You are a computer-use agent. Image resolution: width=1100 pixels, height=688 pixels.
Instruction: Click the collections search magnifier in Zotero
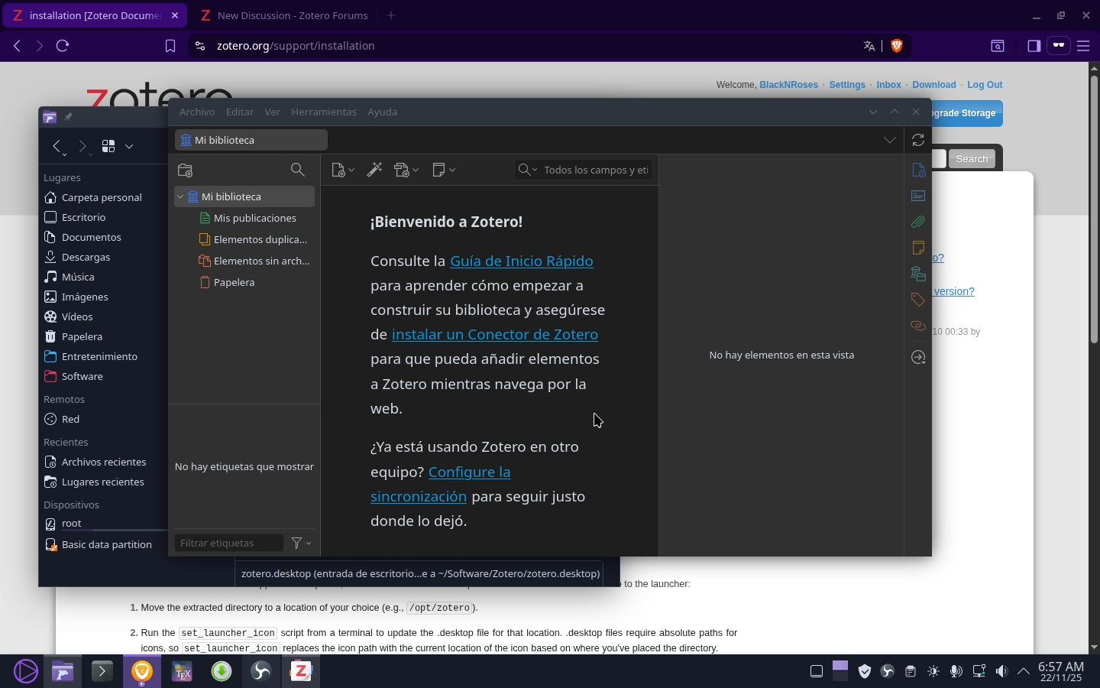[298, 170]
